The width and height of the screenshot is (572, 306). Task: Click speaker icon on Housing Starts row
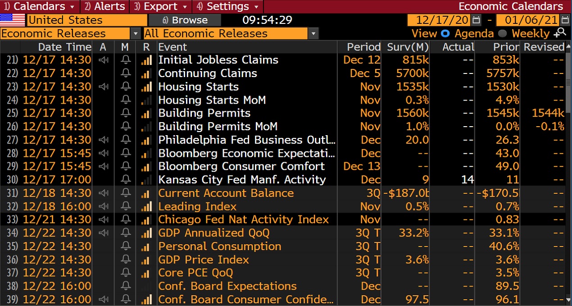pyautogui.click(x=103, y=87)
